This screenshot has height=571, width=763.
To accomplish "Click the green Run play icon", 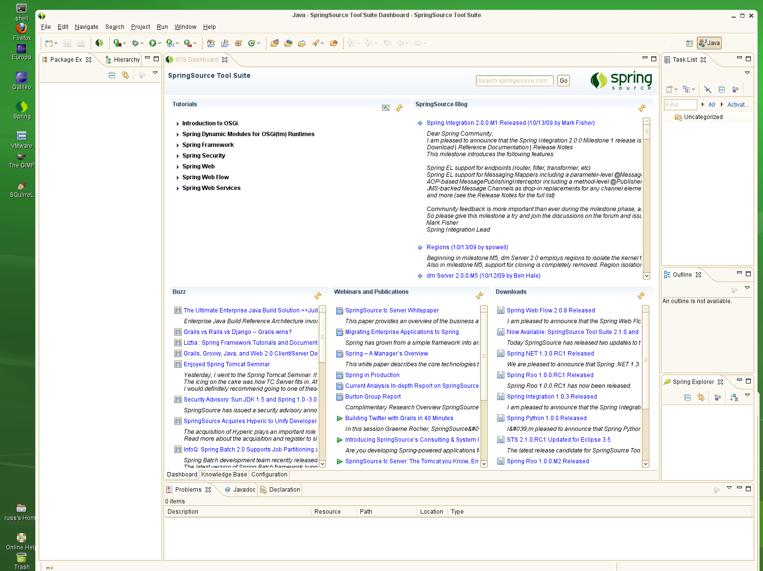I will 153,43.
